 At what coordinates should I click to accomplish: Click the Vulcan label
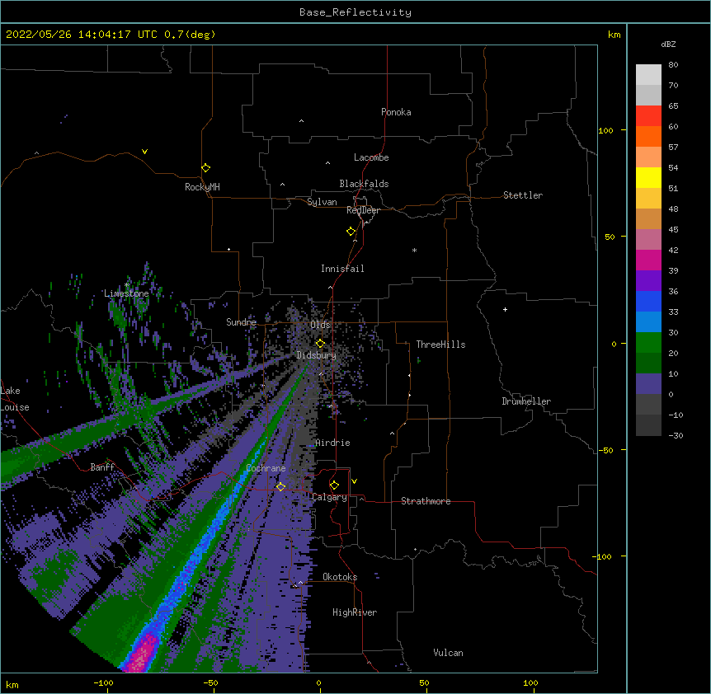[448, 653]
